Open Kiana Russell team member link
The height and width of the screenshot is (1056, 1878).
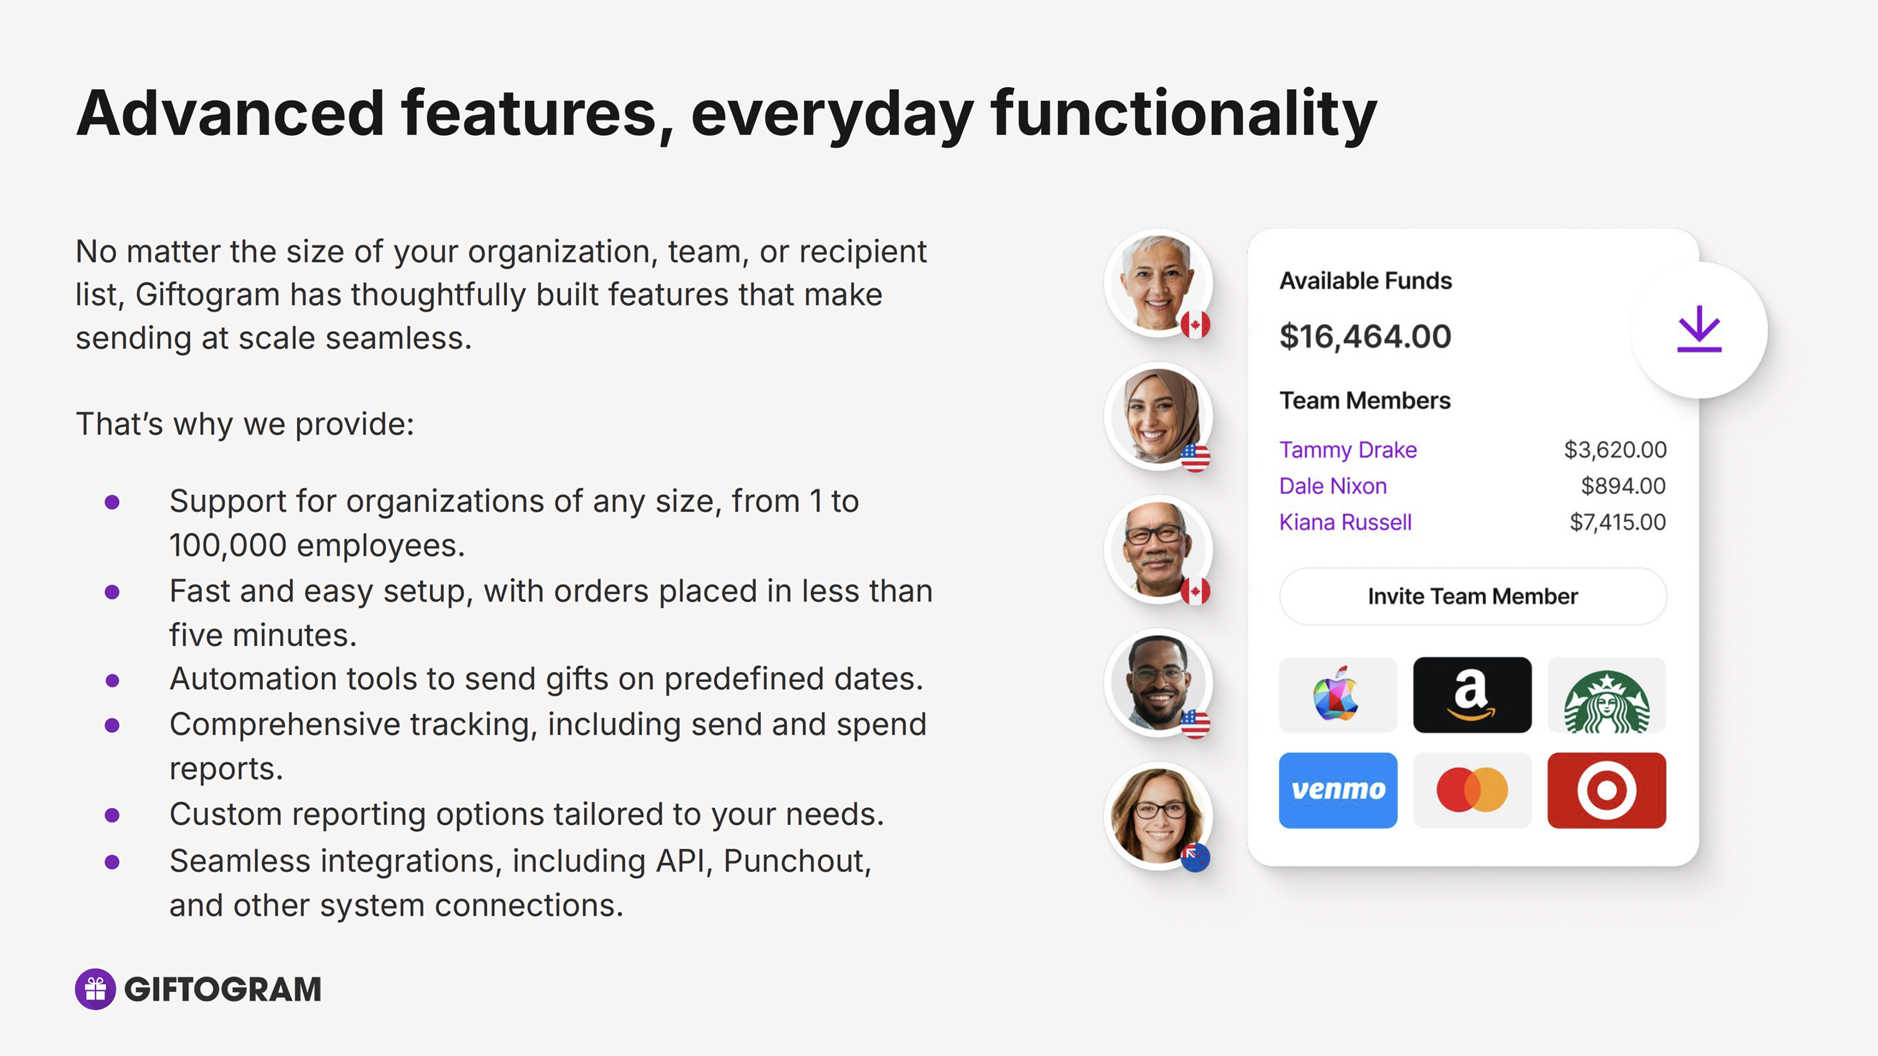click(x=1345, y=523)
